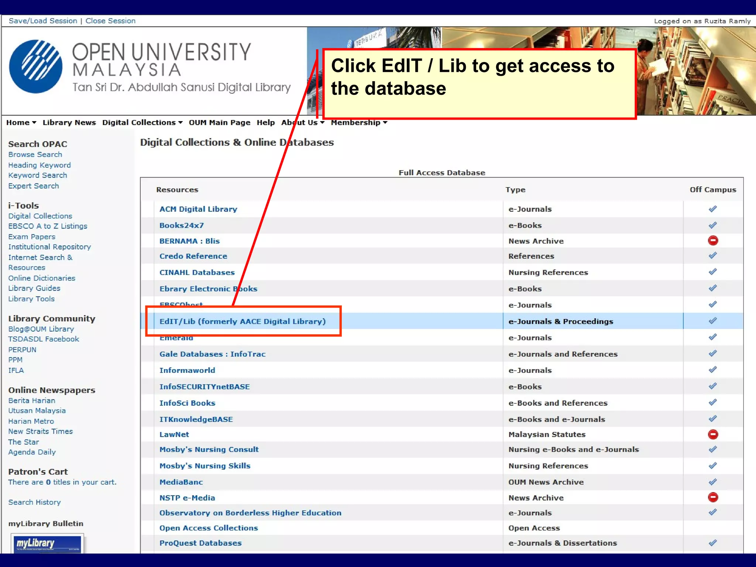Viewport: 756px width, 567px height.
Task: Open the Blog@OUM Library link
Action: [41, 329]
